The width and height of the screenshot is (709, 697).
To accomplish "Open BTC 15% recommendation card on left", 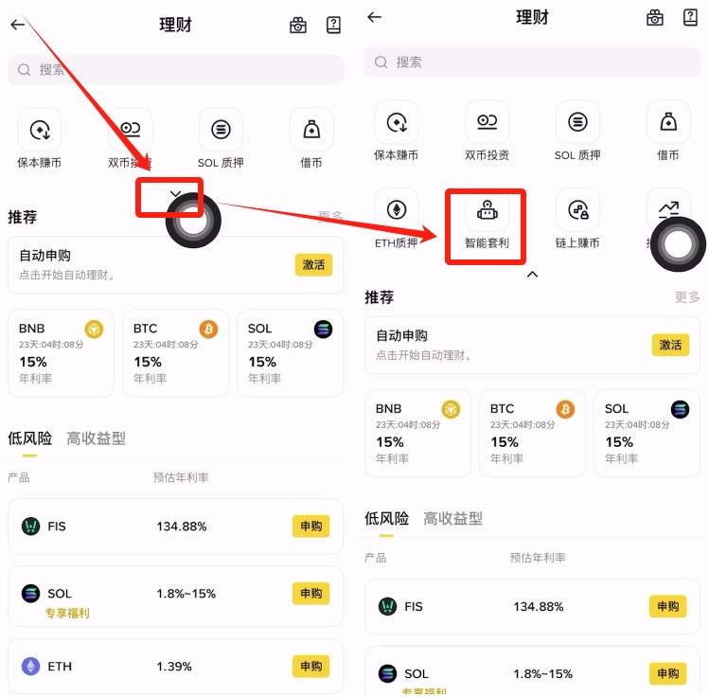I will coord(175,353).
